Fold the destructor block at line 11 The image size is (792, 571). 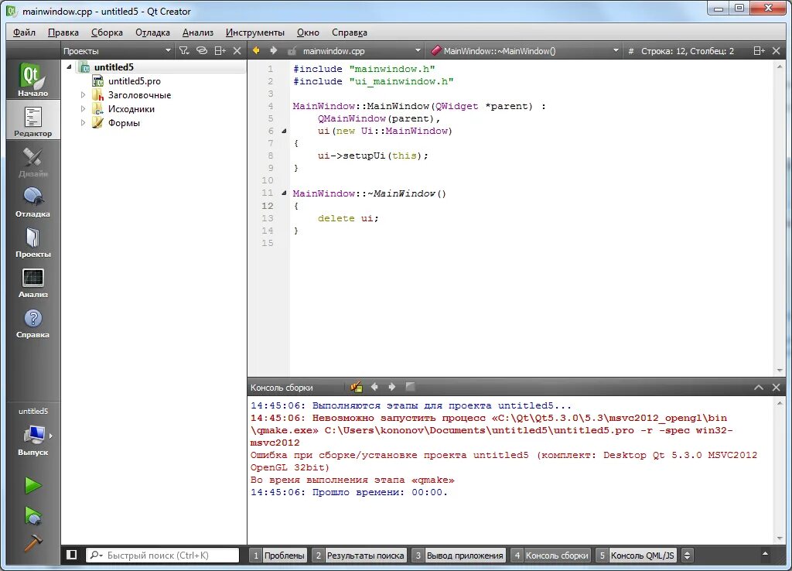(x=284, y=193)
